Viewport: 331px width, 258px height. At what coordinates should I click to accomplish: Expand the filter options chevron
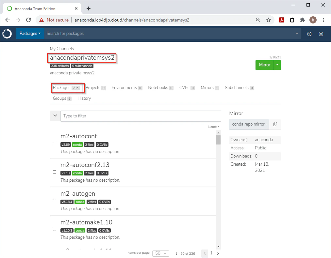coord(55,116)
